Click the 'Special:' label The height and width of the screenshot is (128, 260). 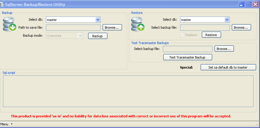[x=186, y=67]
